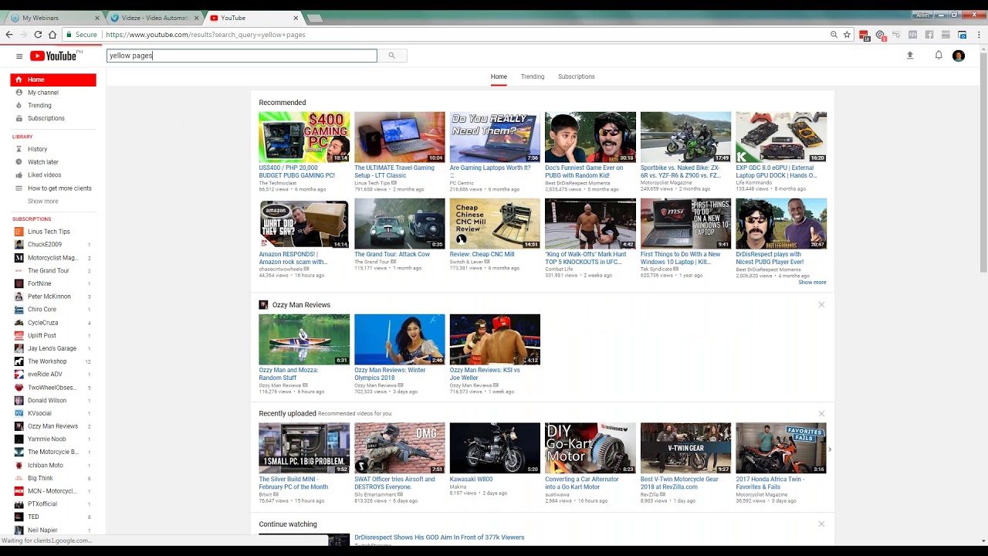Reload the page with refresh icon

38,35
